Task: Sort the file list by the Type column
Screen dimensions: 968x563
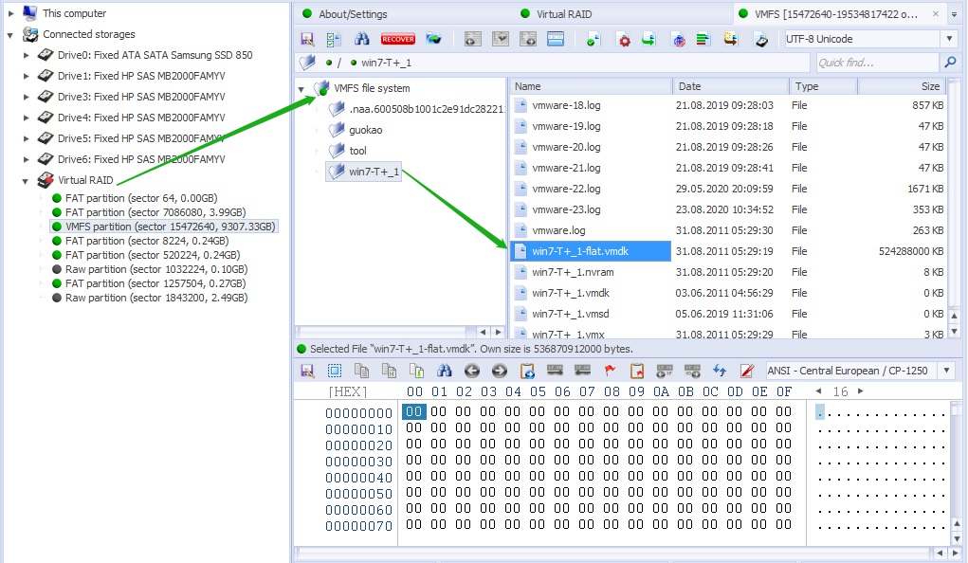Action: 823,86
